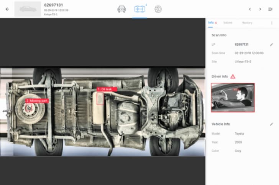Open the scan list menu icon
This screenshot has height=185, width=279.
pyautogui.click(x=270, y=9)
